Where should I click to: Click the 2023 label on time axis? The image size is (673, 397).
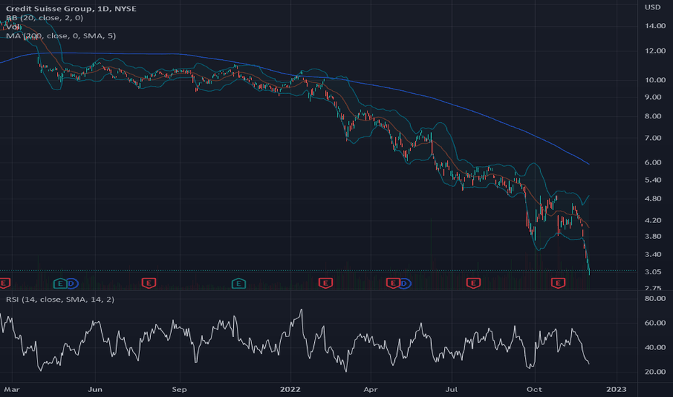[617, 389]
